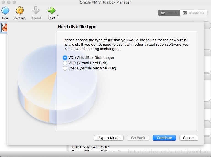Start the VM with green arrow
211x157 pixels.
(x=52, y=10)
